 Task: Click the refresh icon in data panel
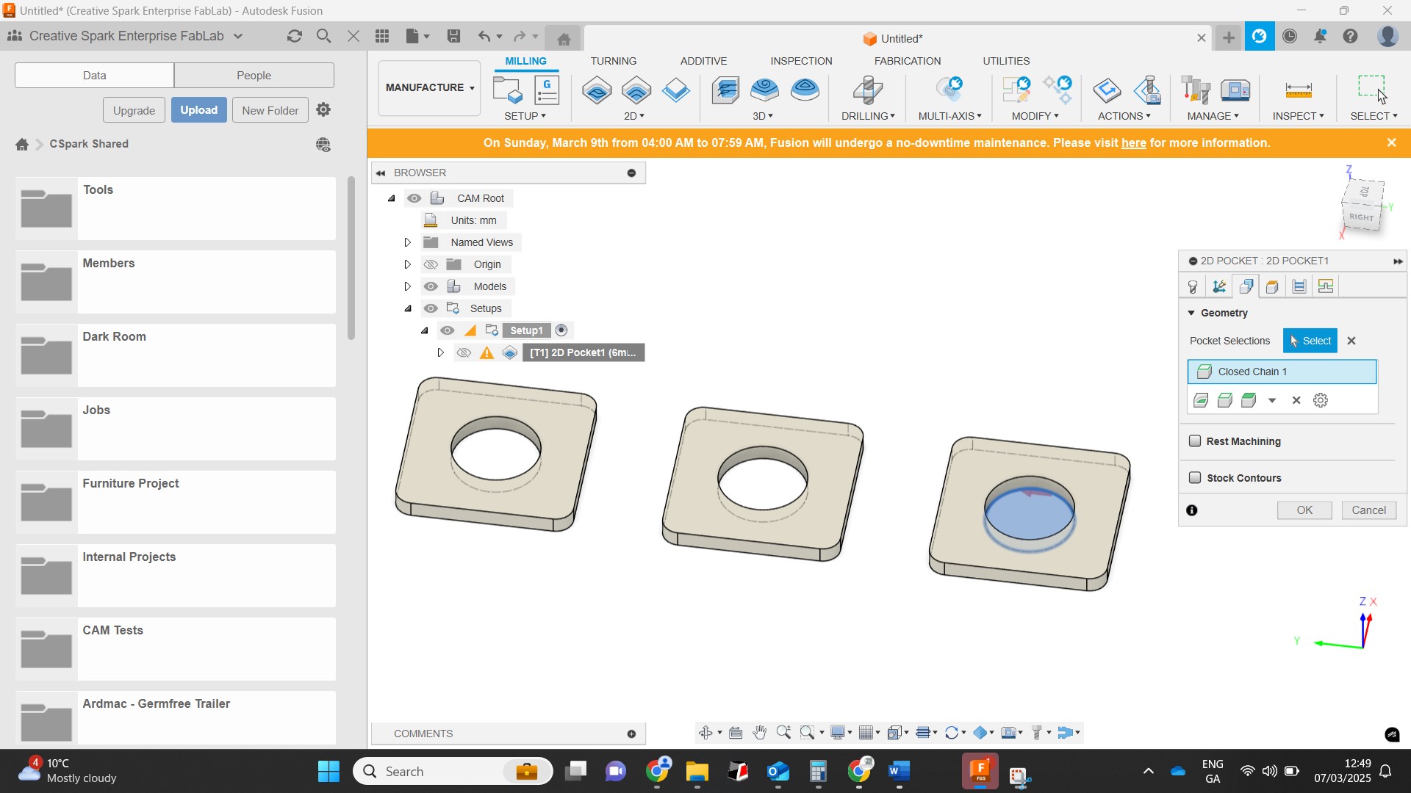coord(295,36)
